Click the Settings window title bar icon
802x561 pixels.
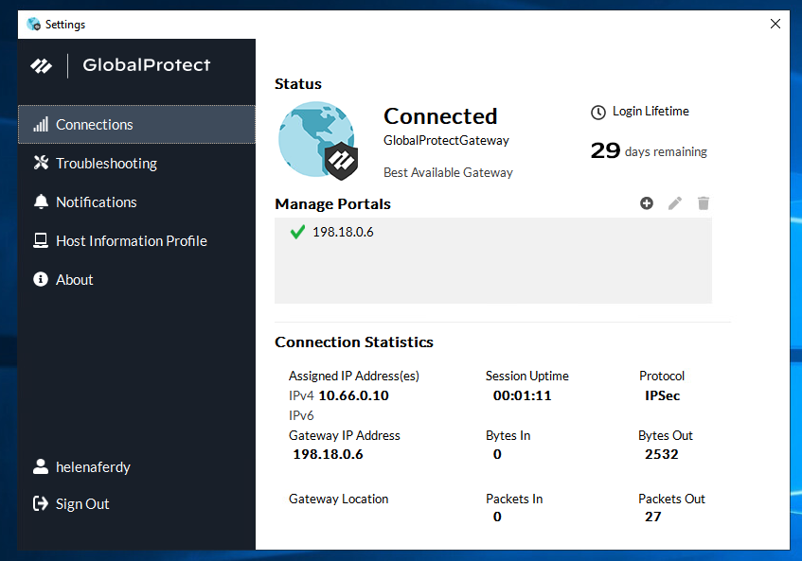point(34,24)
